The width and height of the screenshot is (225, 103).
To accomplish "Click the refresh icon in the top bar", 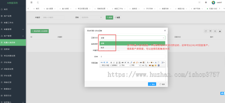I will [38, 2].
